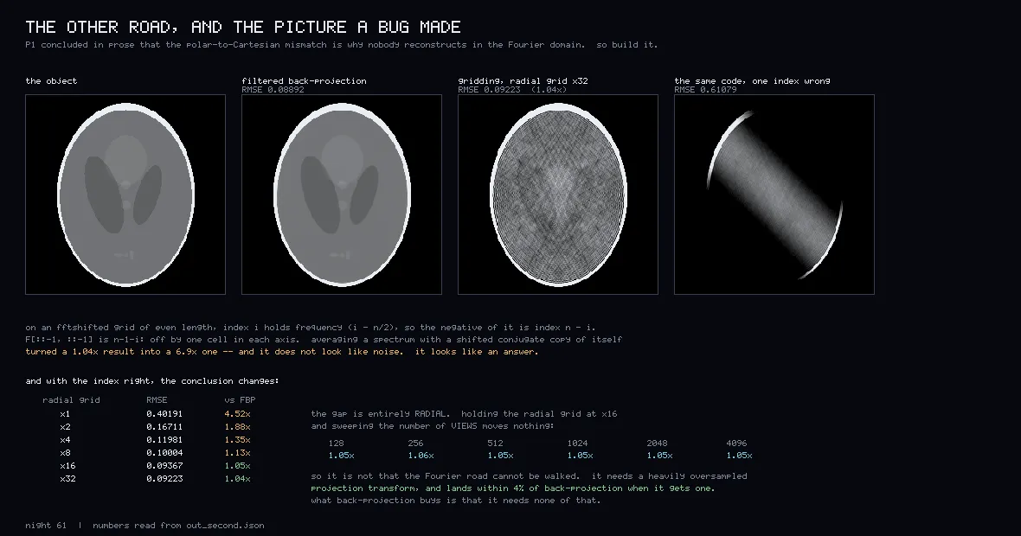1021x536 pixels.
Task: Click the line starting 'on an fftshifted grid'
Action: tap(311, 327)
